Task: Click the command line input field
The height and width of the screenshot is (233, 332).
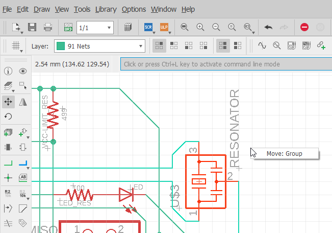Action: tap(226, 64)
